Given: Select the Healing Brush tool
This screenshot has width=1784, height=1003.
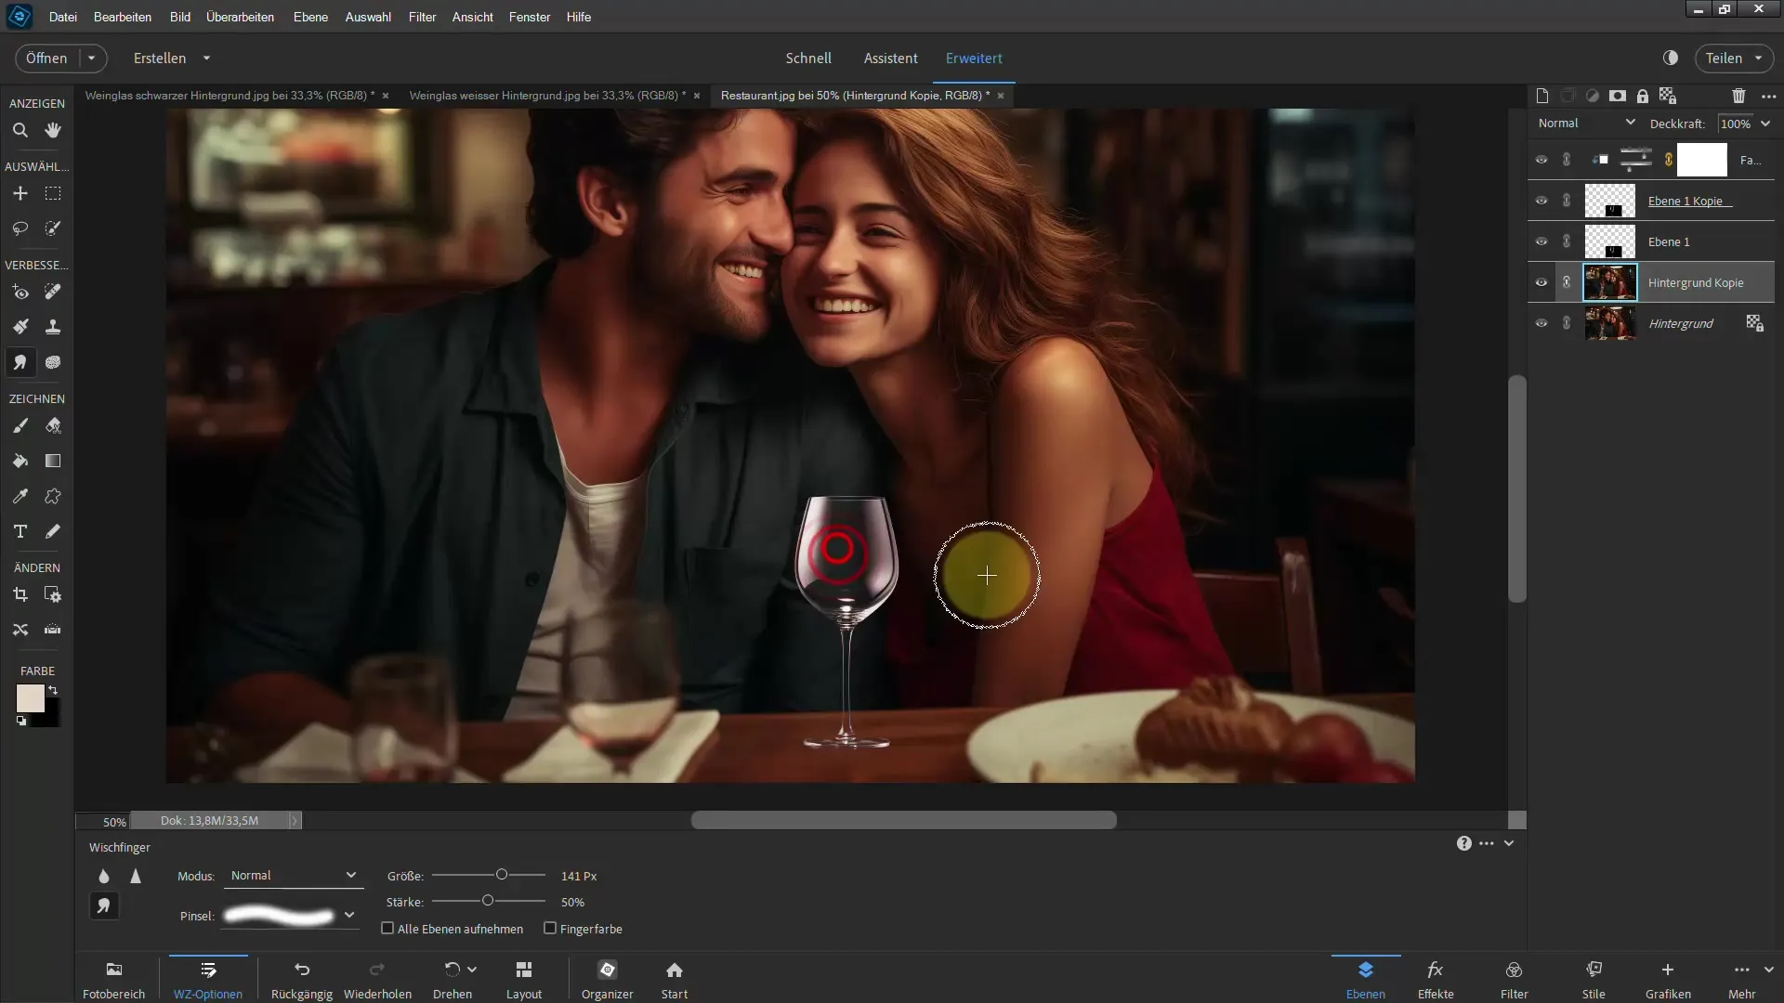Looking at the screenshot, I should [x=51, y=292].
